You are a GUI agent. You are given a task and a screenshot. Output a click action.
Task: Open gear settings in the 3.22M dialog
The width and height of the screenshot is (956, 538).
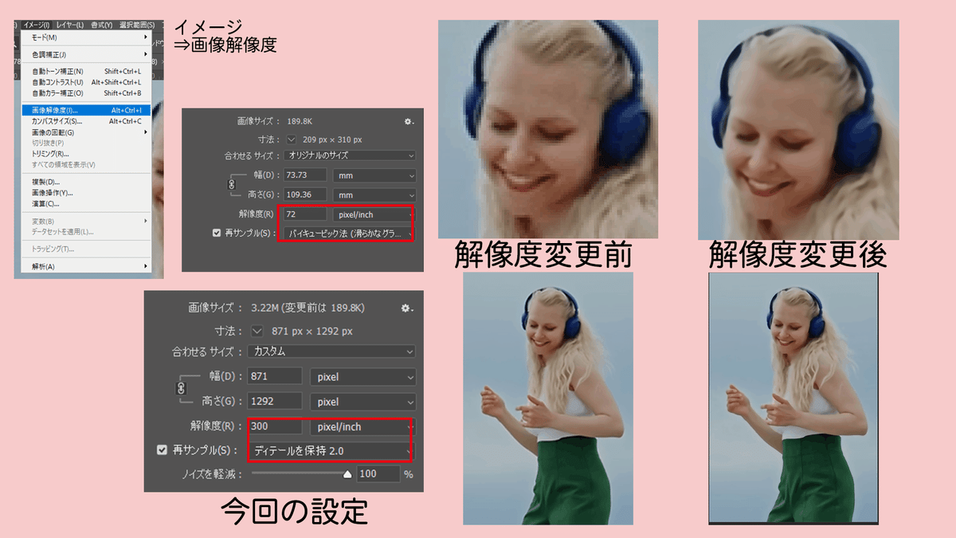pos(407,308)
